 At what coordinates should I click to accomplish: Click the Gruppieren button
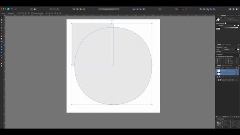[x=11, y=13]
